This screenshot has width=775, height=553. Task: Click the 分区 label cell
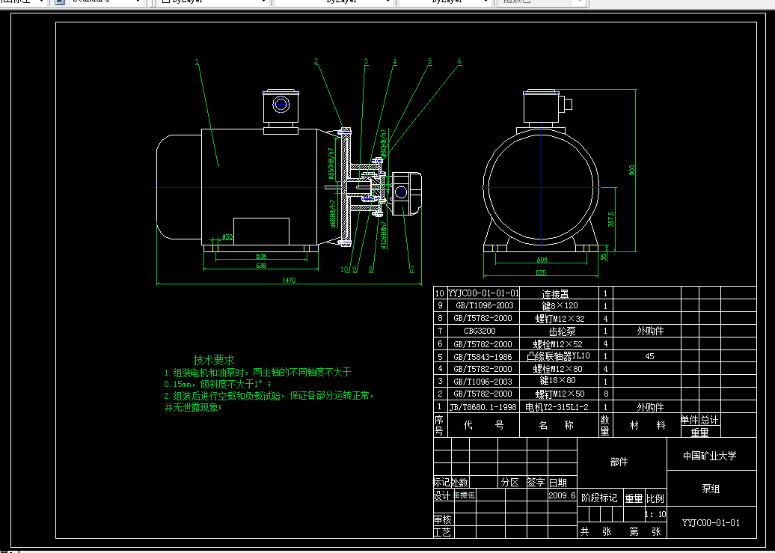coord(510,482)
